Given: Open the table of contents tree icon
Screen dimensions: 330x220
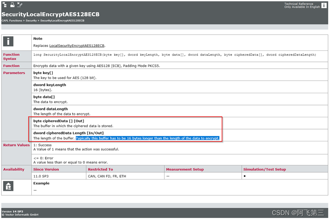Looking at the screenshot, I should tap(5, 5).
